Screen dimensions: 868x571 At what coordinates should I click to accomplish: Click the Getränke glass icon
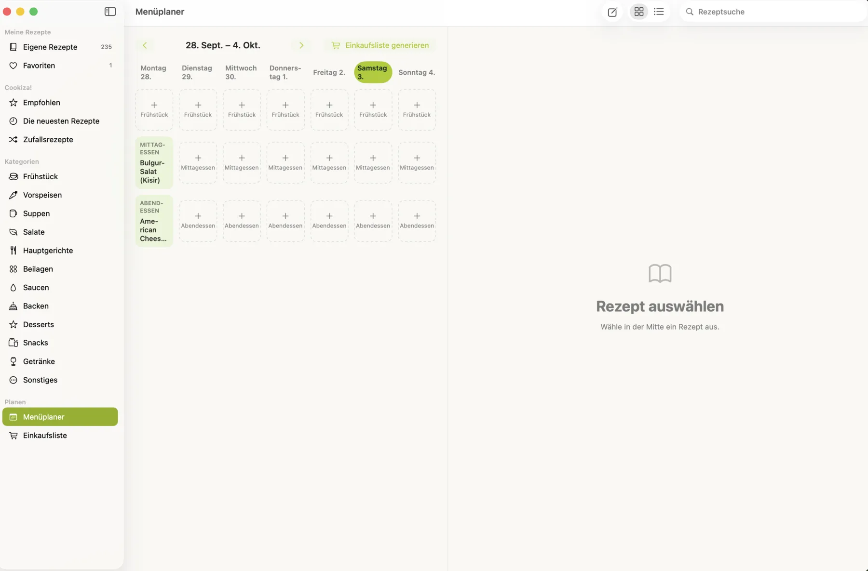(x=14, y=361)
